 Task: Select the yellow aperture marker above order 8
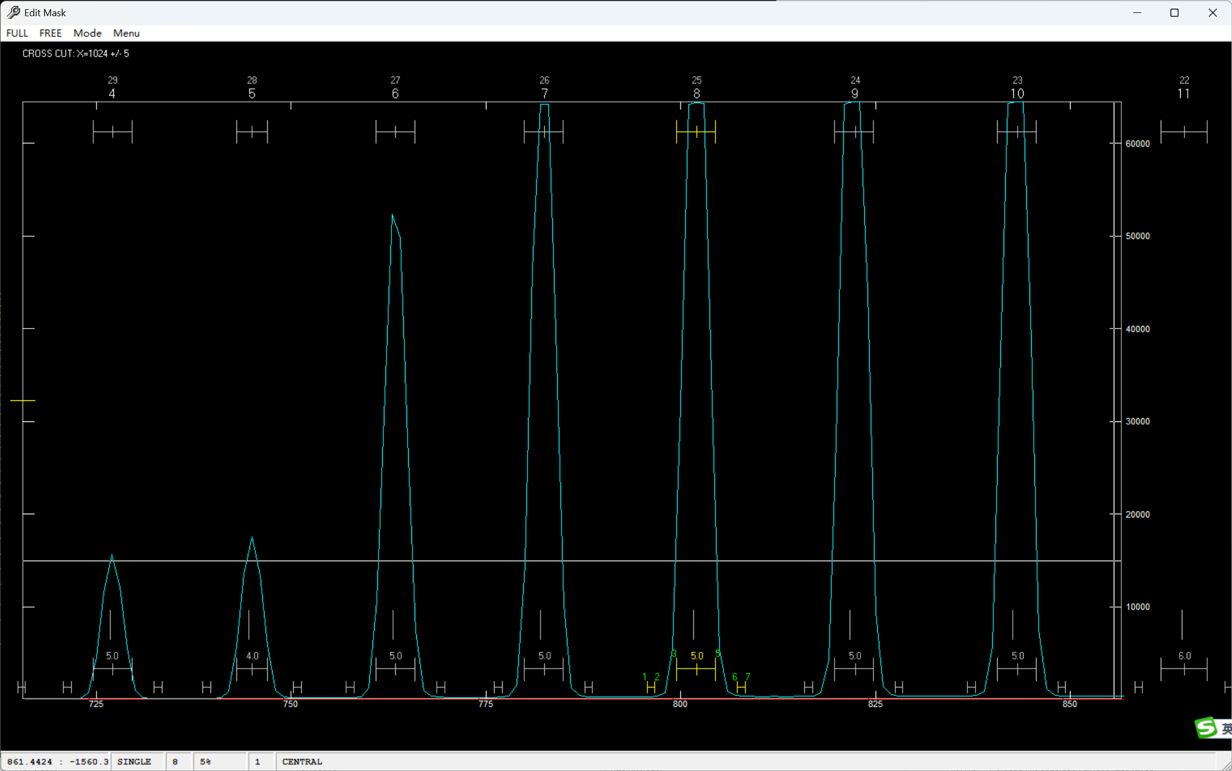695,132
